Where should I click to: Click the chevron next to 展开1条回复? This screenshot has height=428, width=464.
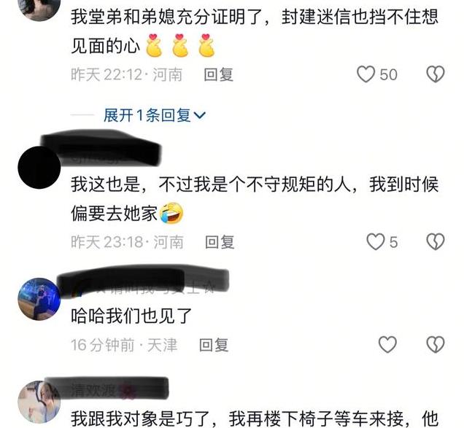point(199,115)
